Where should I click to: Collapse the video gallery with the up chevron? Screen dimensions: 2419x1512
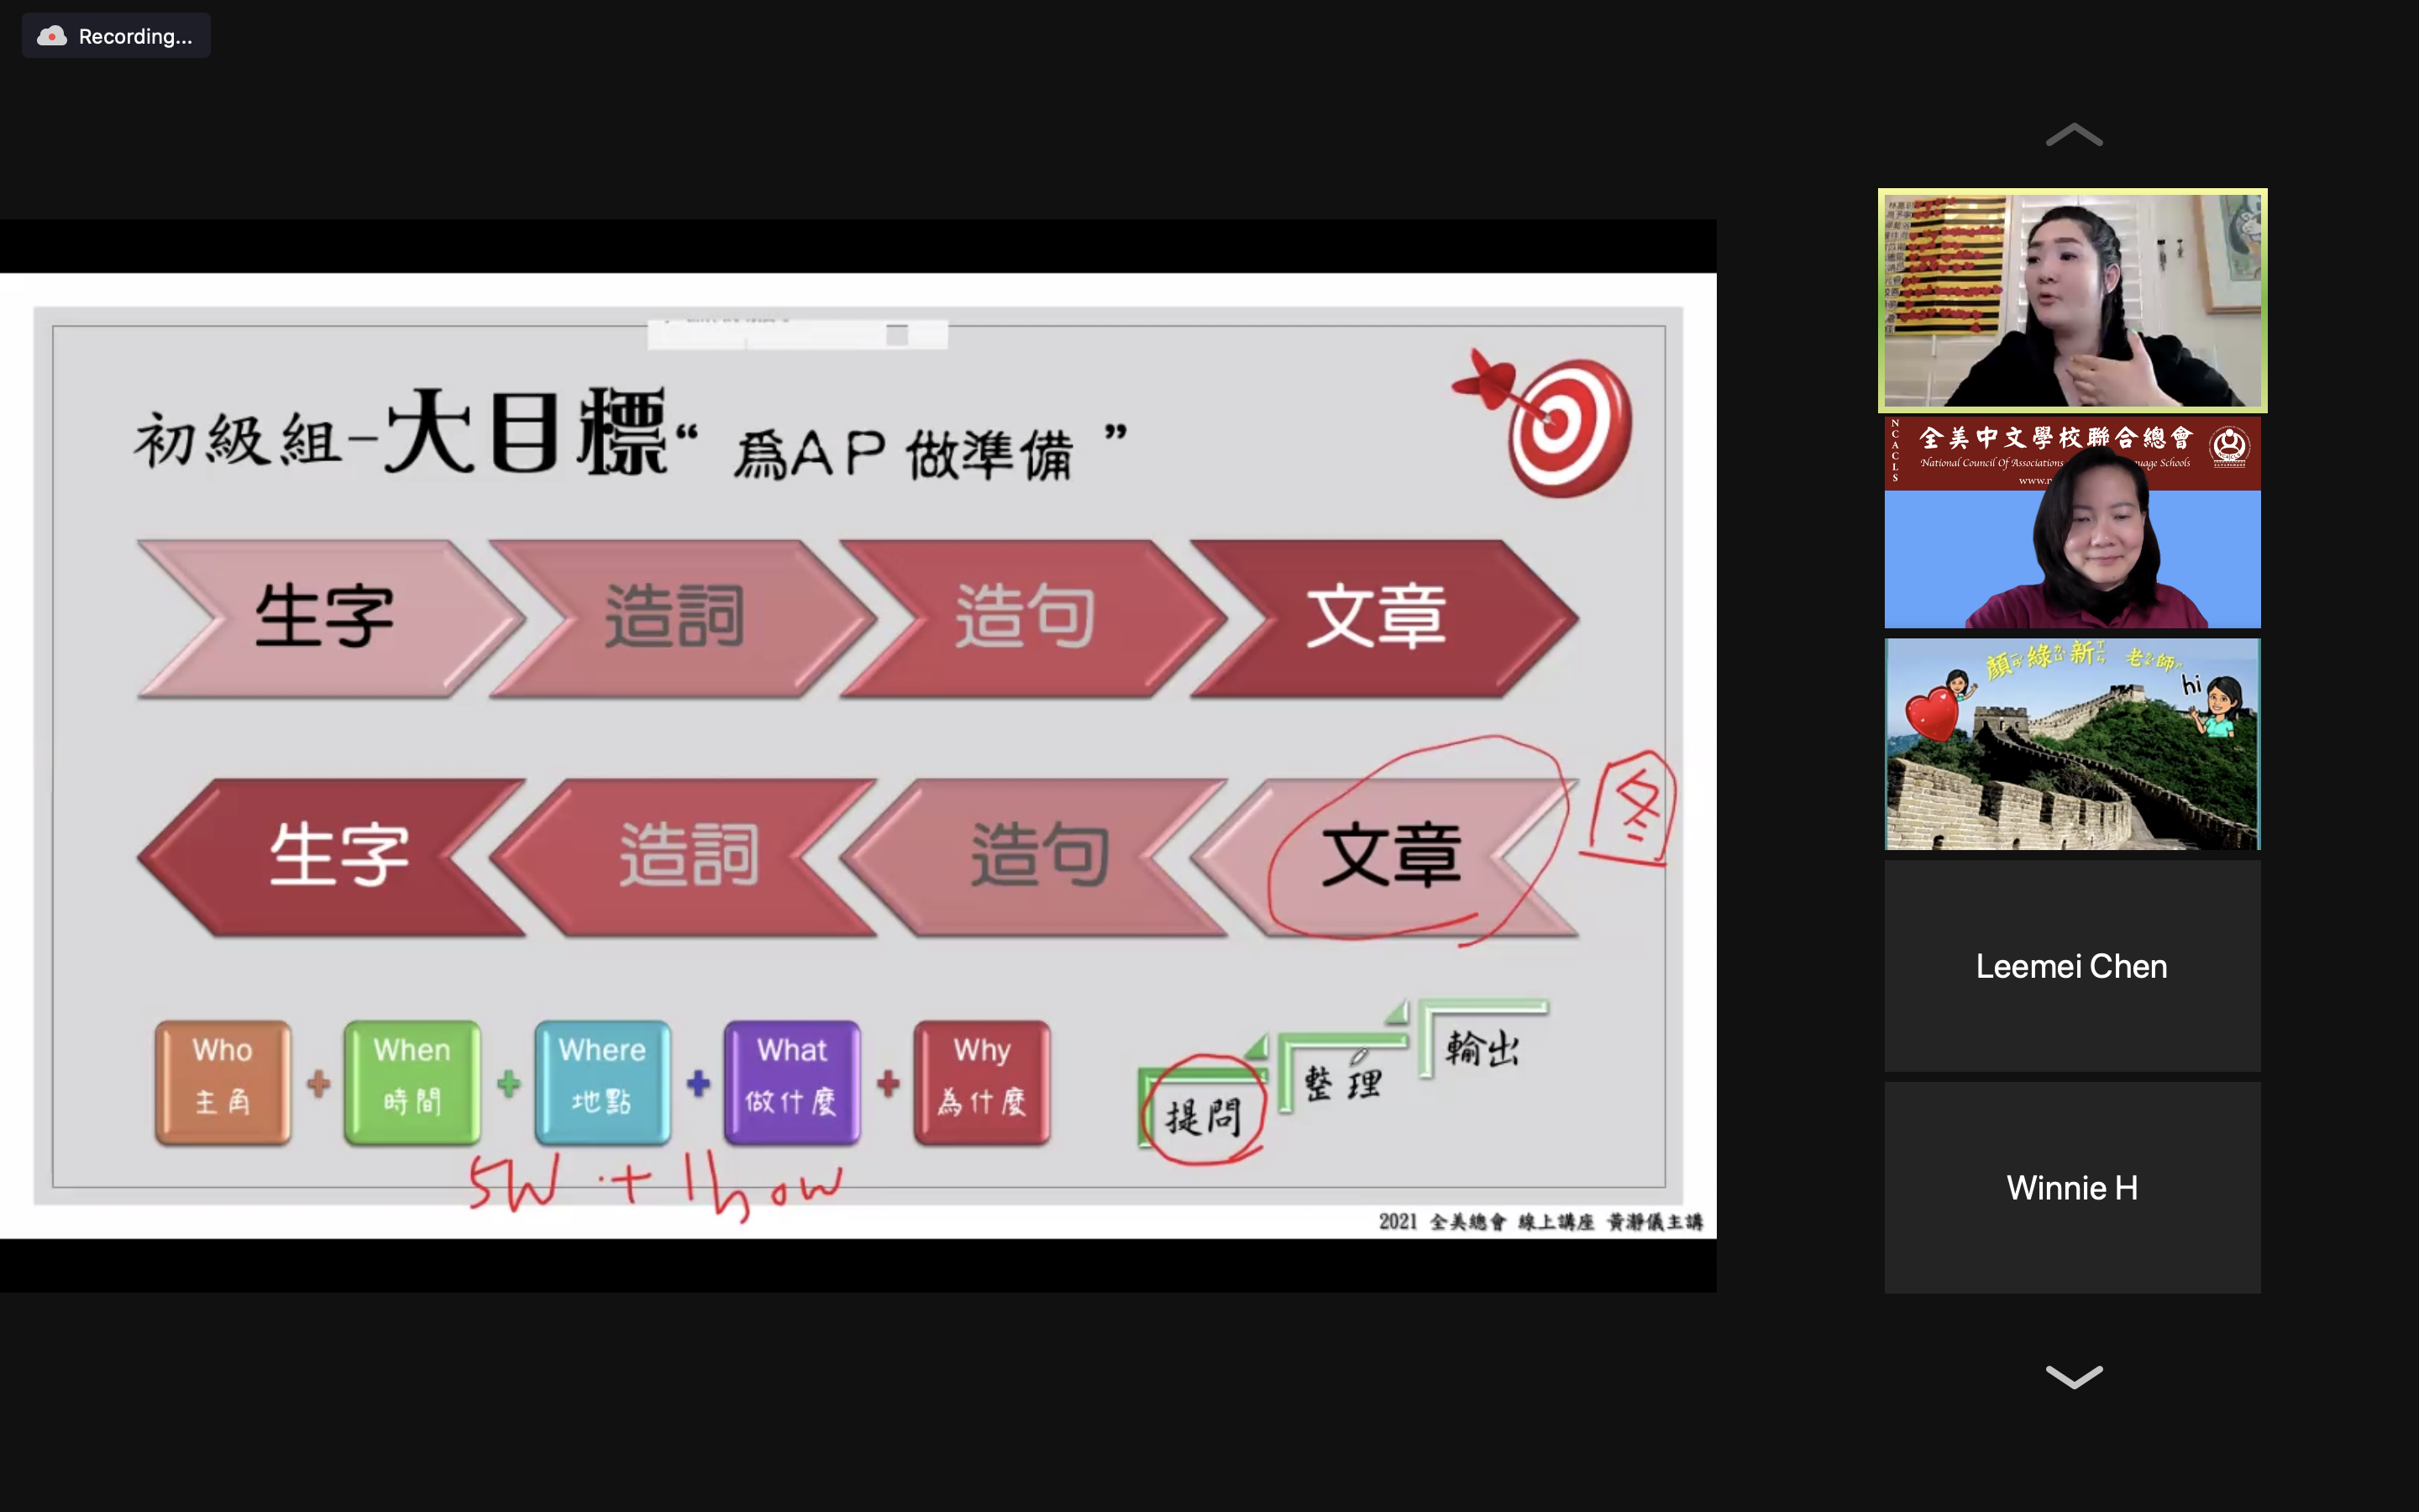pos(2072,136)
